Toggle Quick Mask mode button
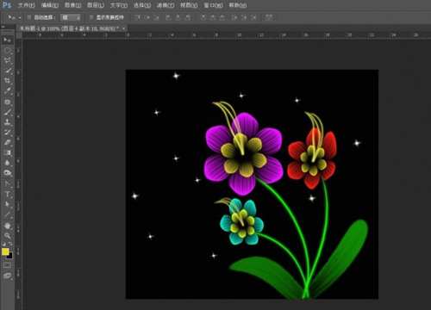Viewport: 431px width, 310px height. pos(7,265)
